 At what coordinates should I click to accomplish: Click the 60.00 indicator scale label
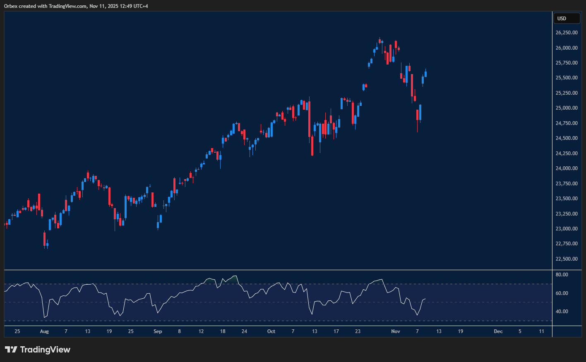pos(562,293)
